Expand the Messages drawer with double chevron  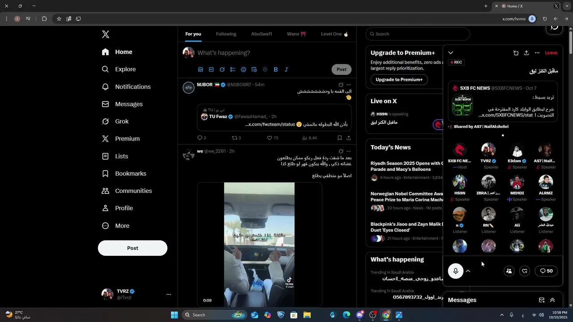coord(552,300)
